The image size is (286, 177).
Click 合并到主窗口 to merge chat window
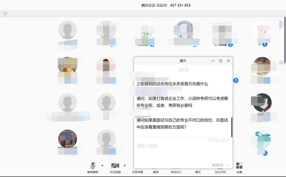point(218,140)
